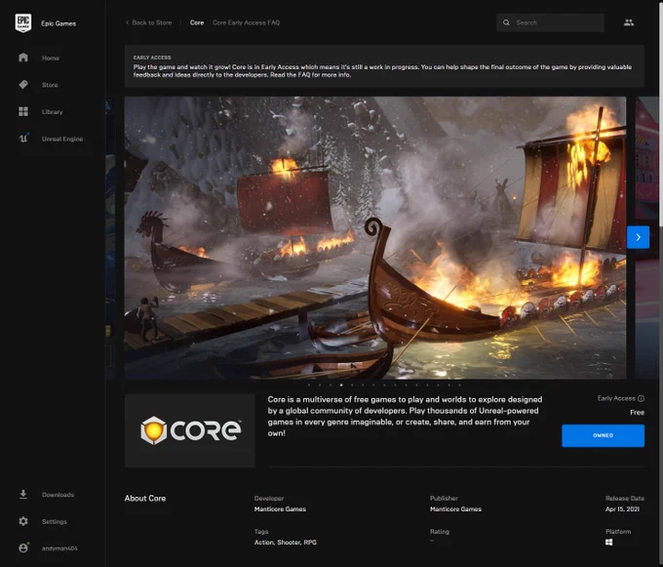Click the Early Access info icon
This screenshot has width=663, height=567.
[x=641, y=398]
